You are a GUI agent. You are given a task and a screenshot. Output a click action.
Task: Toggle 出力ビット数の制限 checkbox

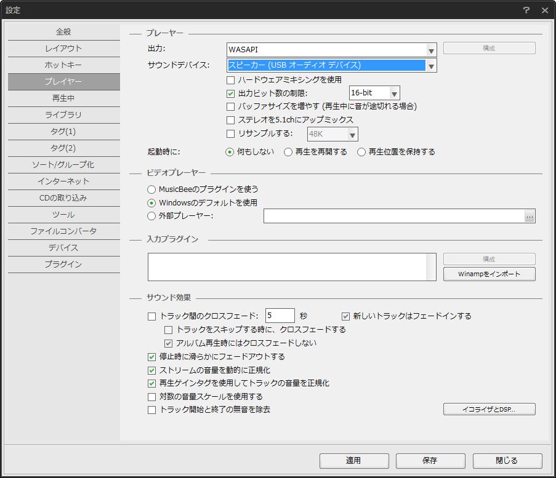(x=230, y=94)
